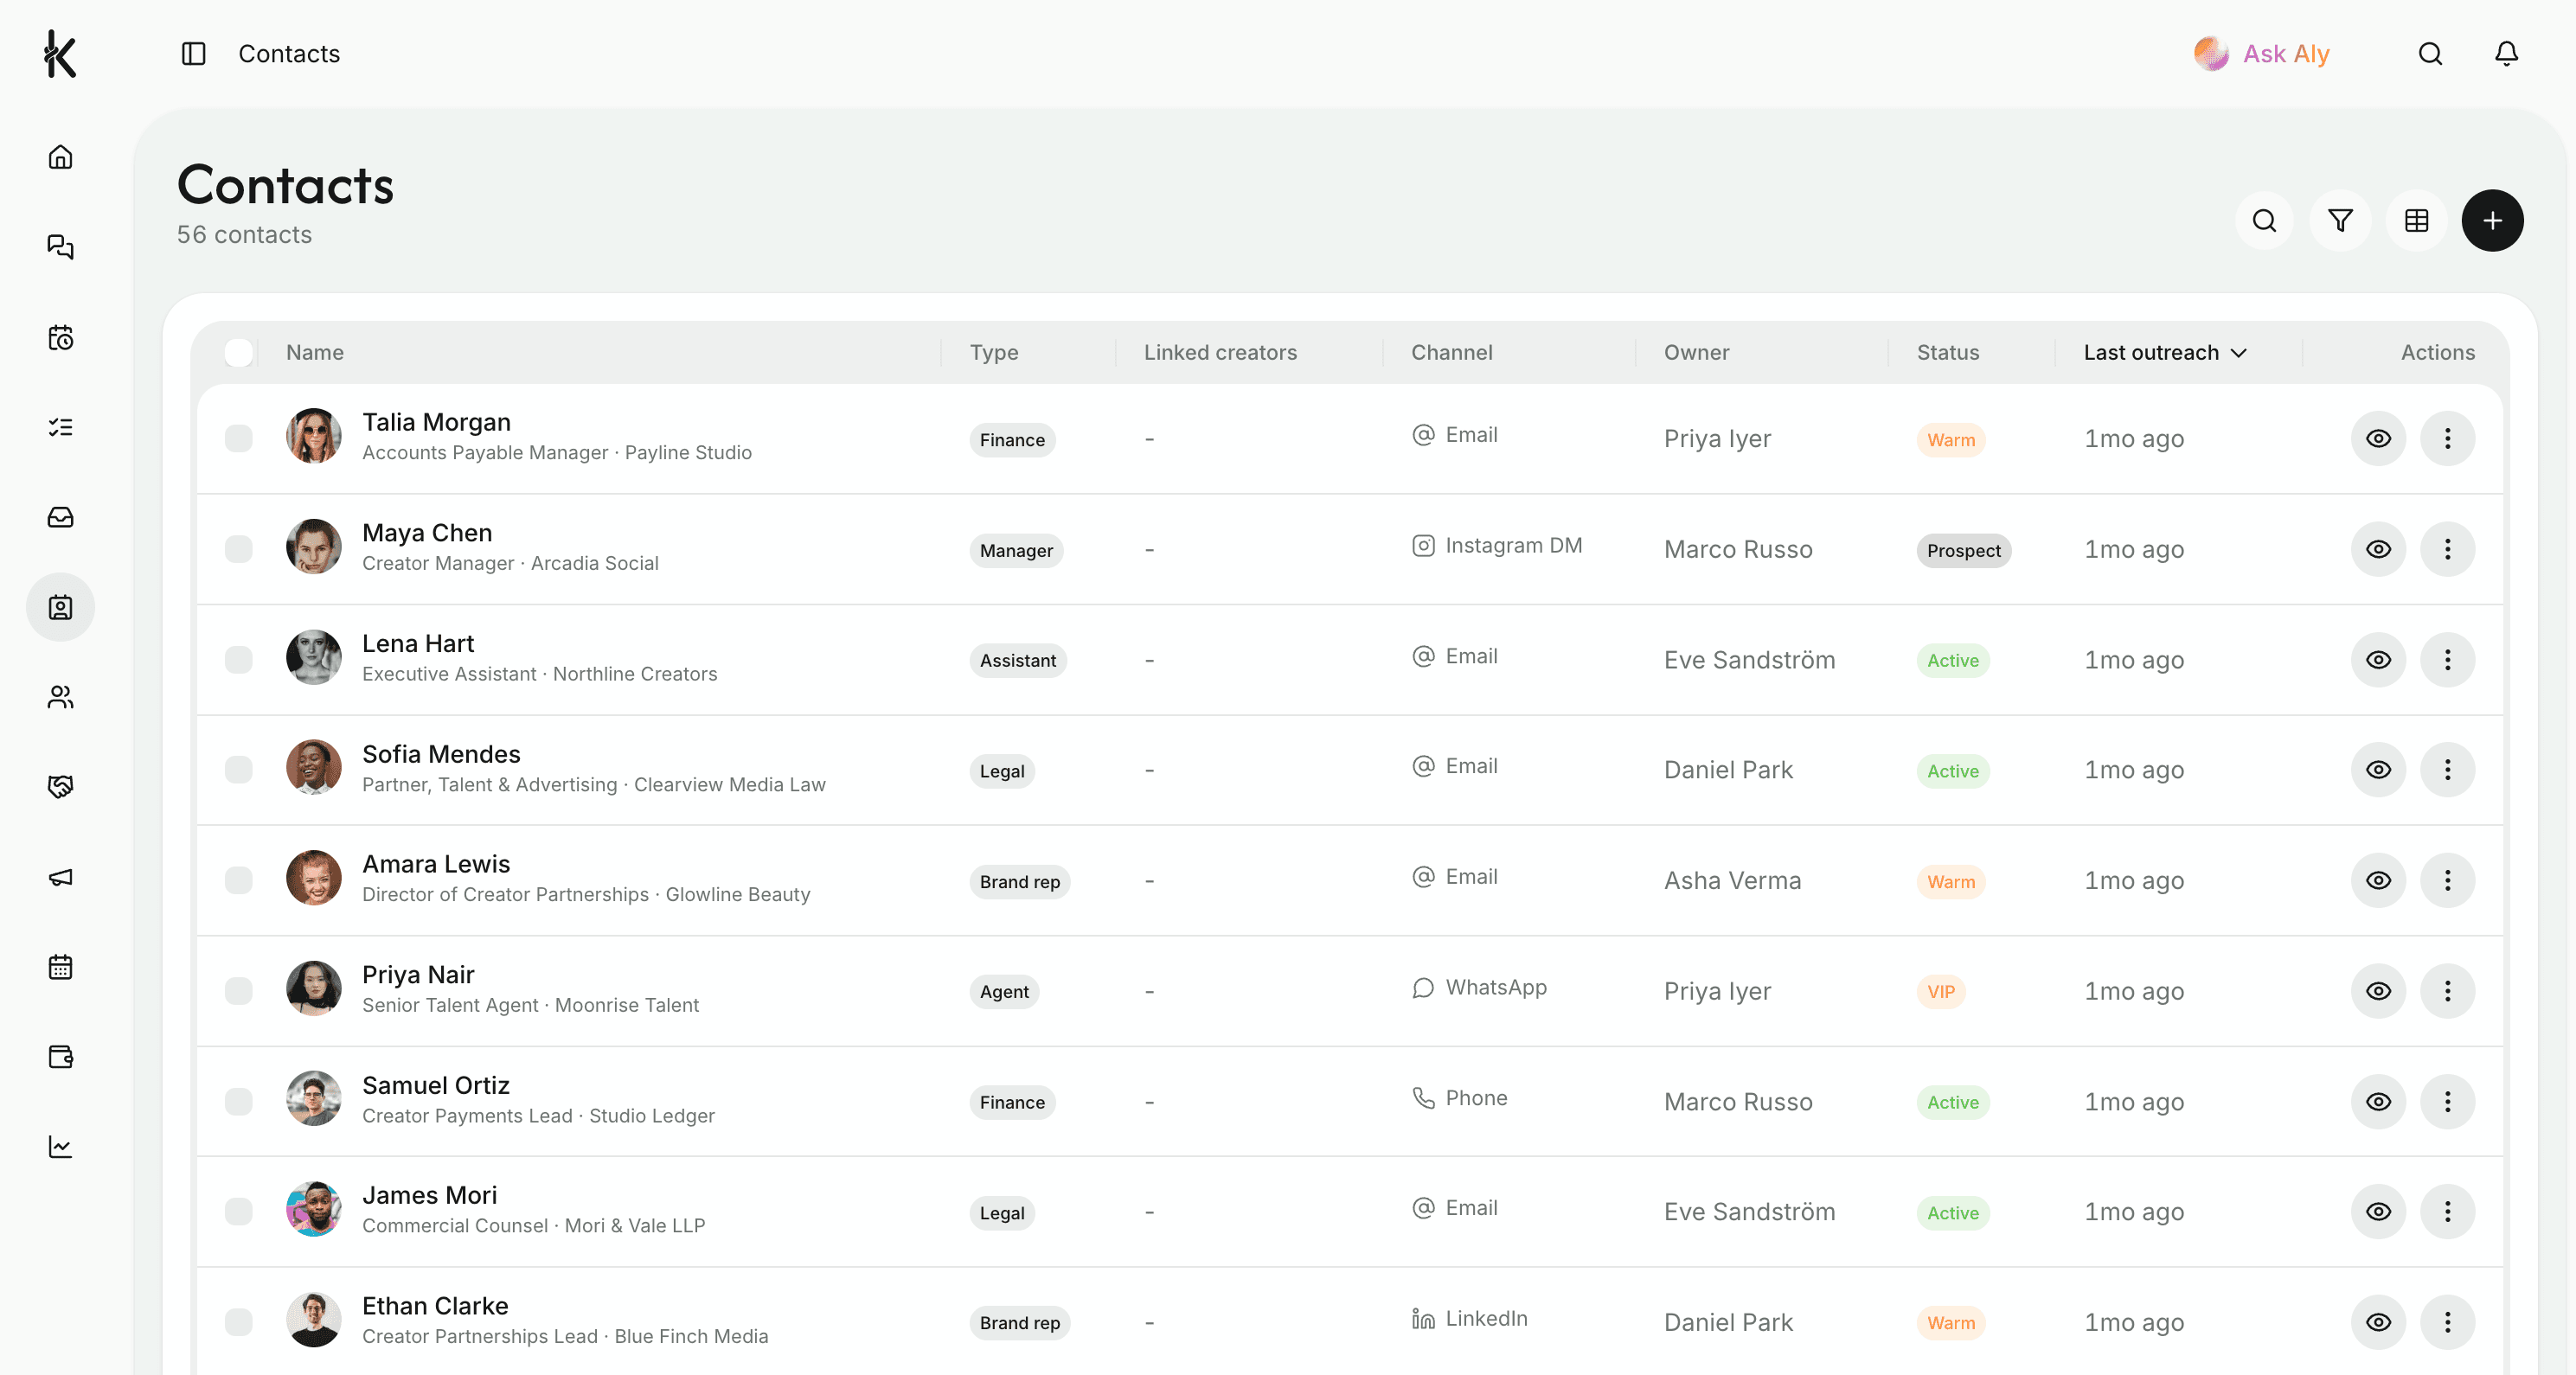Screen dimensions: 2576x1375
Task: Open more actions menu for Ethan Clarke
Action: click(x=2448, y=1323)
